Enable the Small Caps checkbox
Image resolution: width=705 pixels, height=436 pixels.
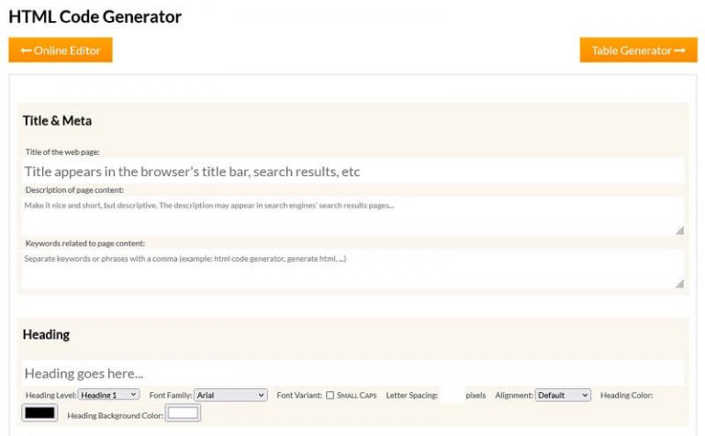pyautogui.click(x=330, y=396)
